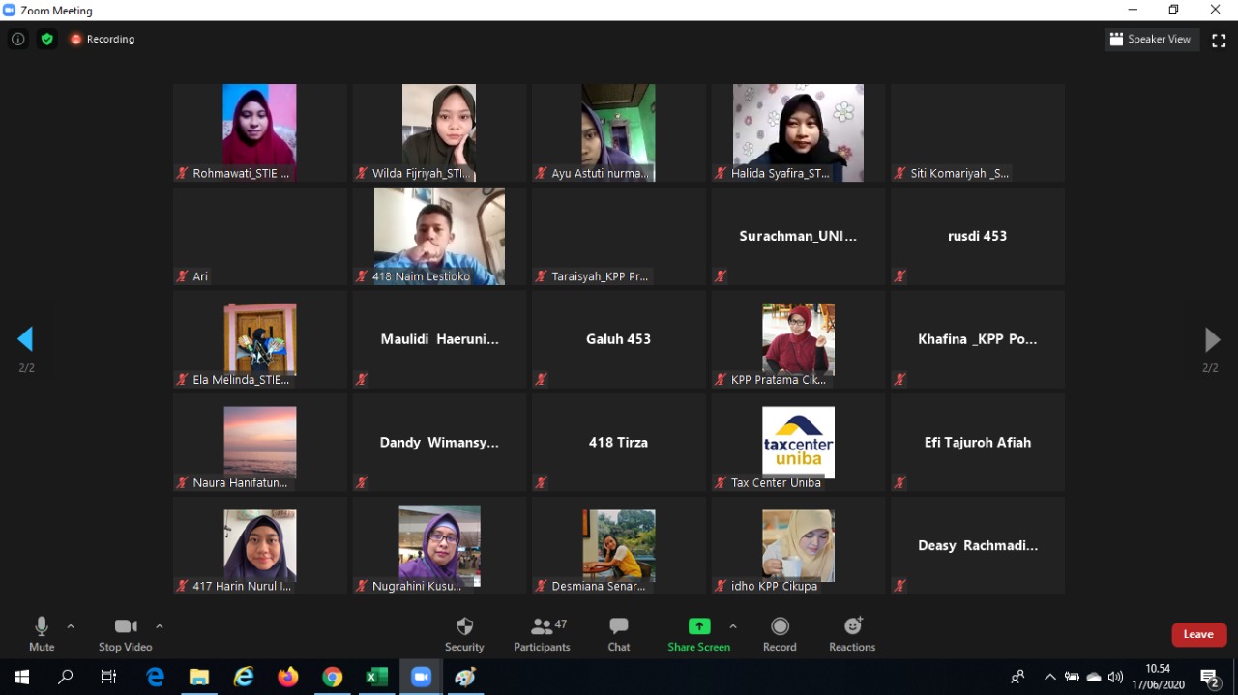Viewport: 1238px width, 695px height.
Task: Open the Security shield options
Action: click(x=464, y=633)
